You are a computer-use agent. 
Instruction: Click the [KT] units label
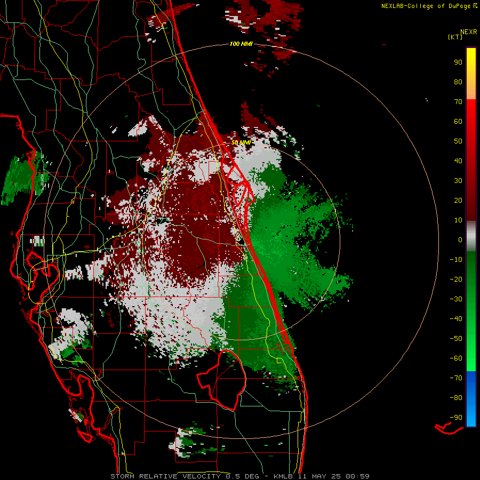tap(455, 37)
